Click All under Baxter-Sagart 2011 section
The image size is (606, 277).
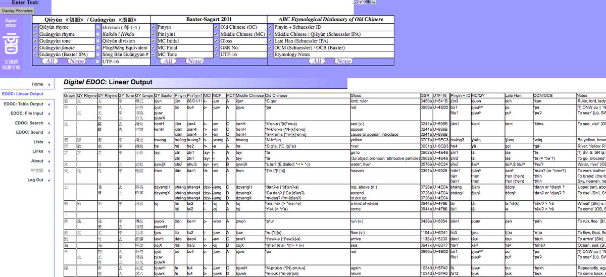coord(168,61)
